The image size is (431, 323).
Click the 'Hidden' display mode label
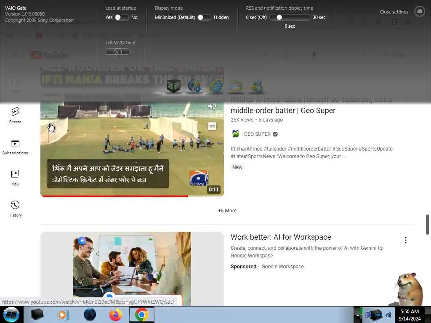(x=221, y=17)
